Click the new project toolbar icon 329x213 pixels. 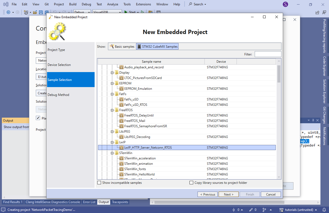26,12
